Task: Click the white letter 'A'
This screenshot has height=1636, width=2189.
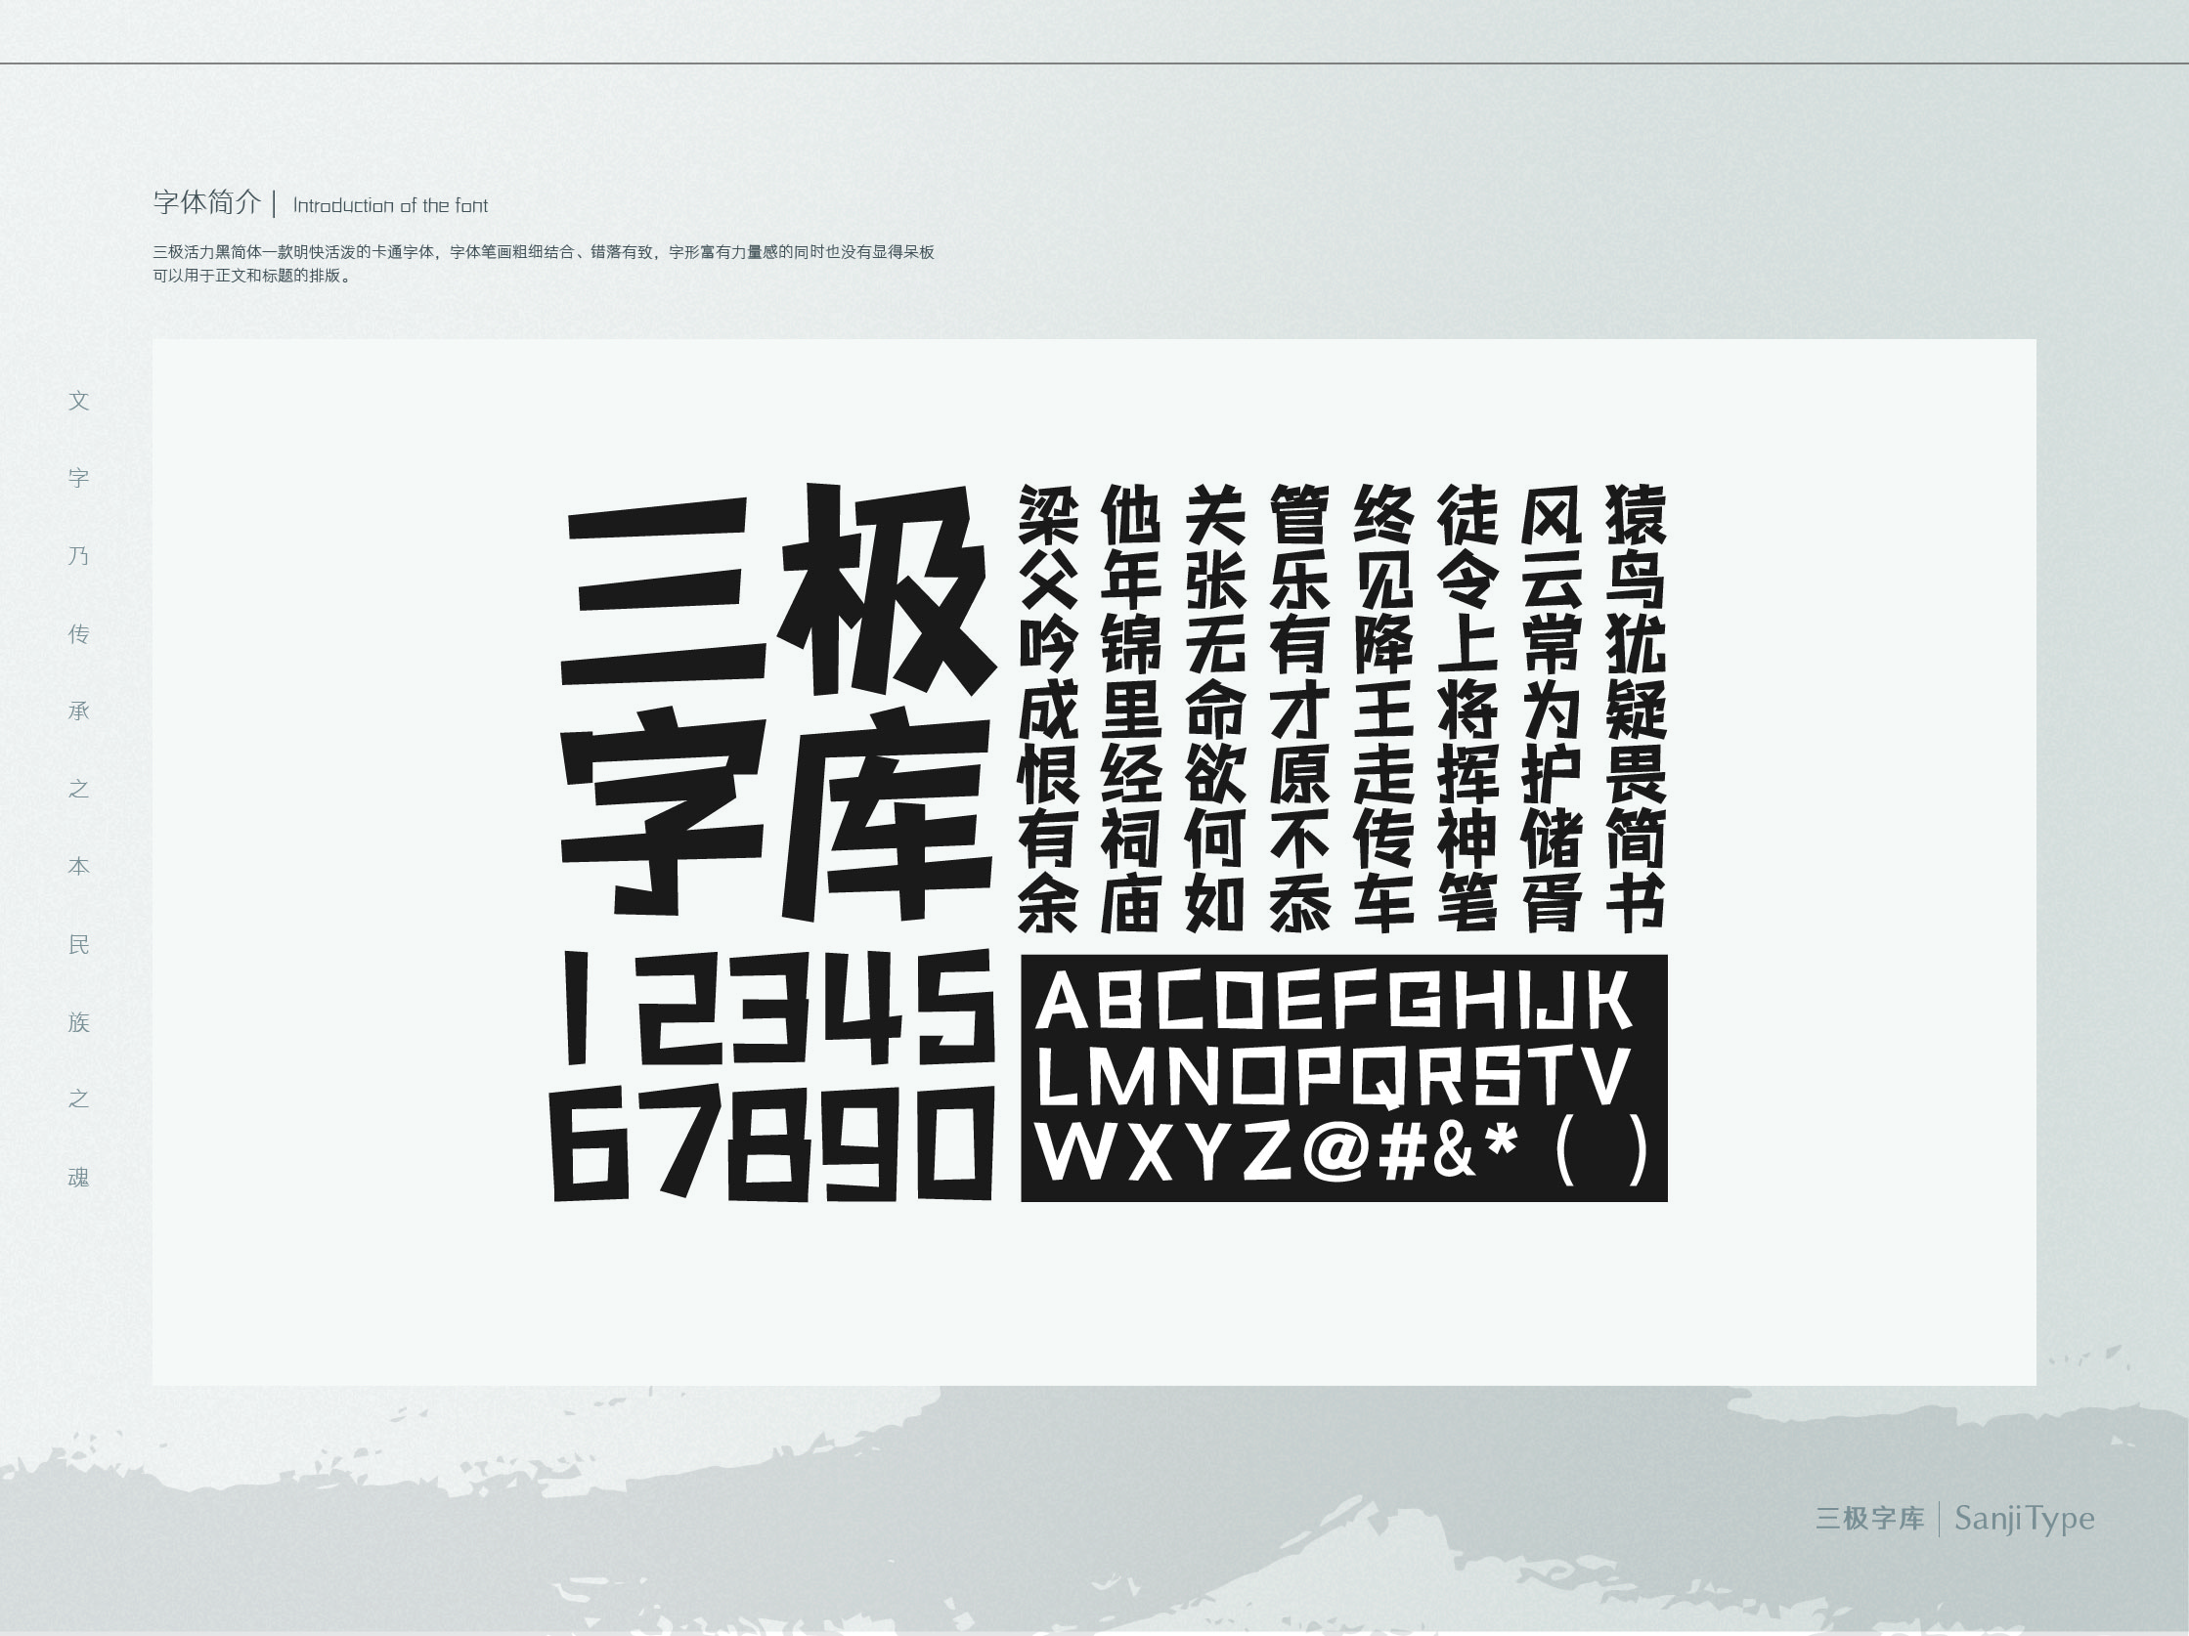Action: click(x=1061, y=1000)
